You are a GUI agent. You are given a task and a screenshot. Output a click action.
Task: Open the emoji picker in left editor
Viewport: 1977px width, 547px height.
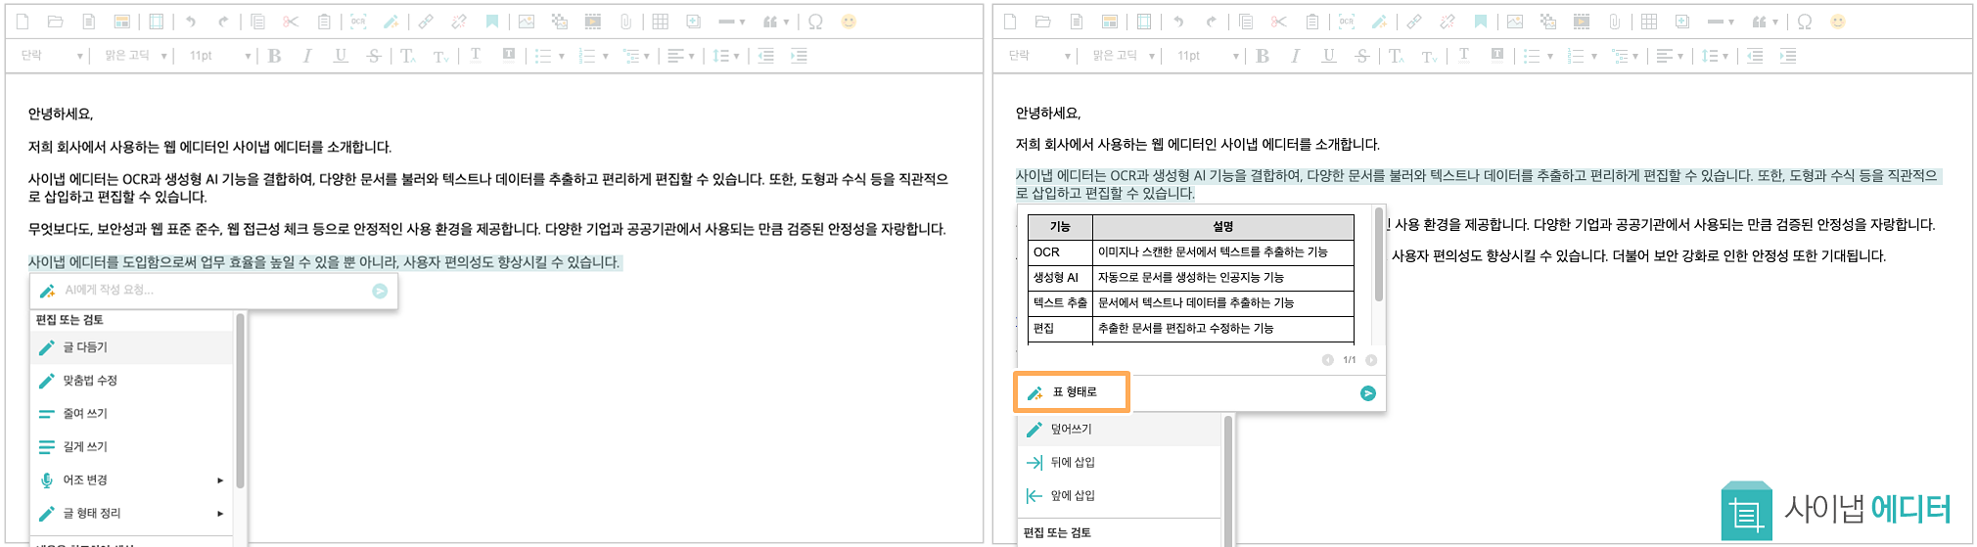click(849, 22)
